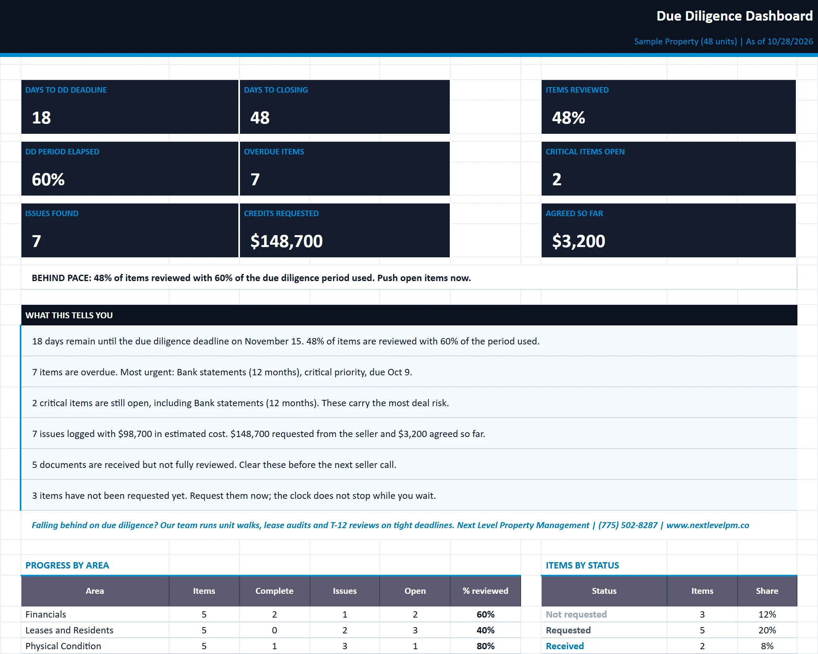Click the Requested status cell
818x654 pixels.
[x=604, y=630]
